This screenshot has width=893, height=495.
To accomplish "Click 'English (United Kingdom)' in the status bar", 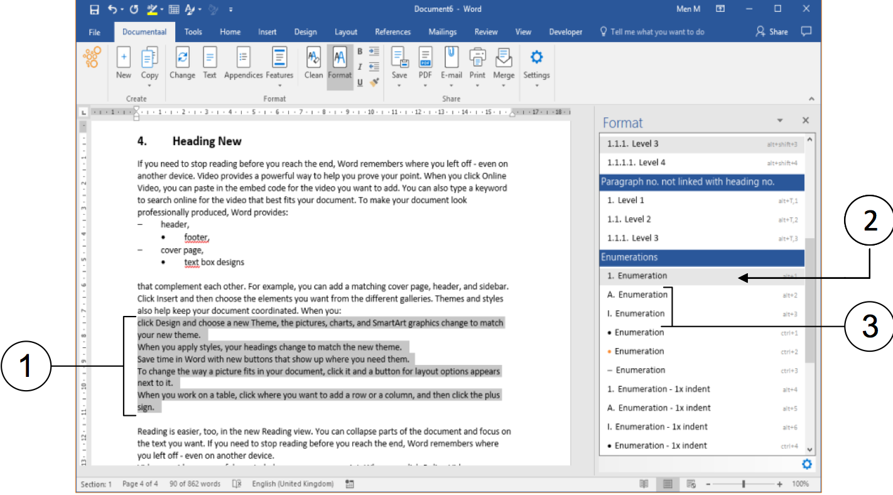I will [293, 484].
